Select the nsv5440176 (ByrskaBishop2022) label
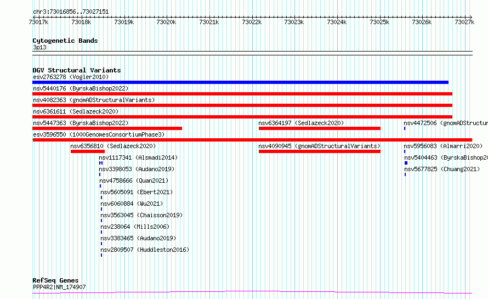The width and height of the screenshot is (488, 299). point(81,88)
